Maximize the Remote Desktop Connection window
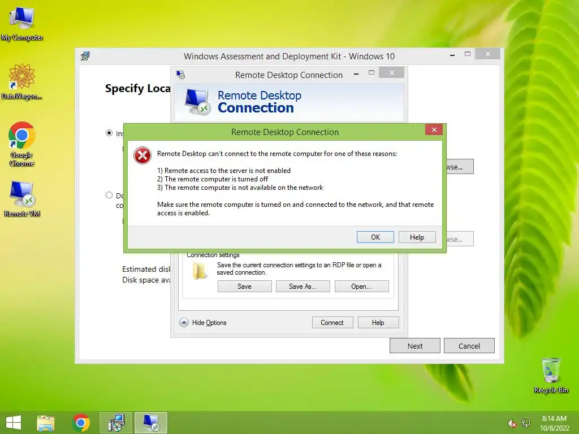 [371, 73]
